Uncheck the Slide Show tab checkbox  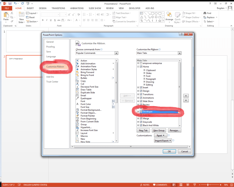coord(141,101)
